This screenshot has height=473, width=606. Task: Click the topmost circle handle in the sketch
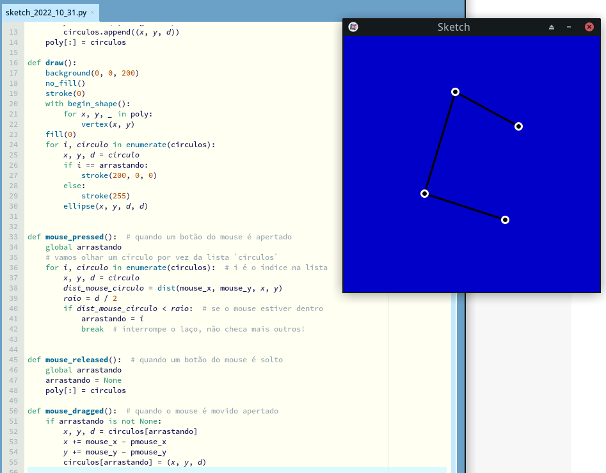tap(455, 92)
